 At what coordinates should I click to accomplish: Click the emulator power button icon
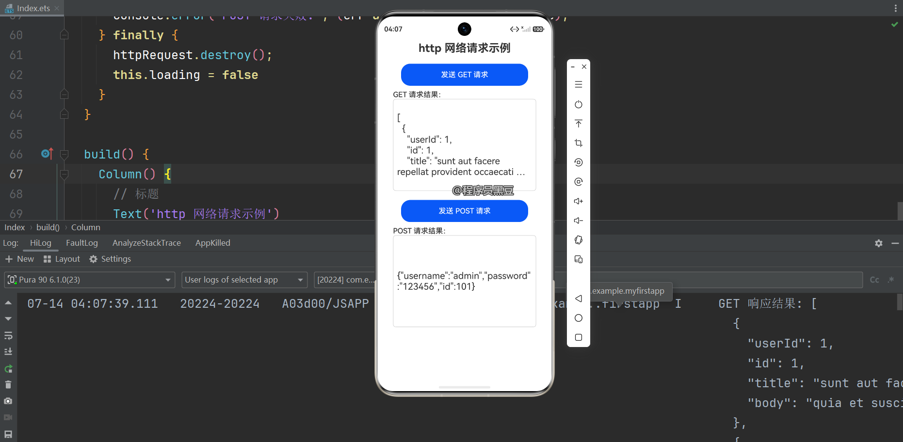(x=579, y=104)
